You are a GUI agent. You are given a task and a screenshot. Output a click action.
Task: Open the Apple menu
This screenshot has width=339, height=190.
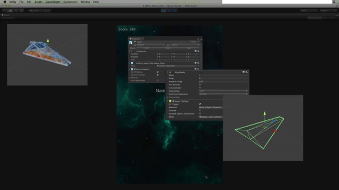click(x=5, y=2)
